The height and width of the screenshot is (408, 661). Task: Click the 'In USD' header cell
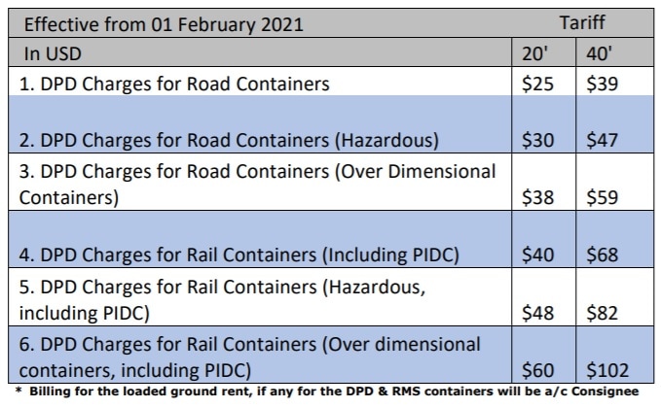[52, 53]
